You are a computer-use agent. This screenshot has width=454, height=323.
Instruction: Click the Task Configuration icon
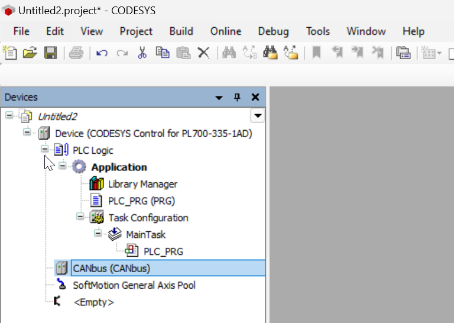[97, 218]
